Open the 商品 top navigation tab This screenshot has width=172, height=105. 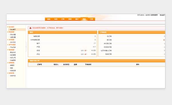[49, 19]
